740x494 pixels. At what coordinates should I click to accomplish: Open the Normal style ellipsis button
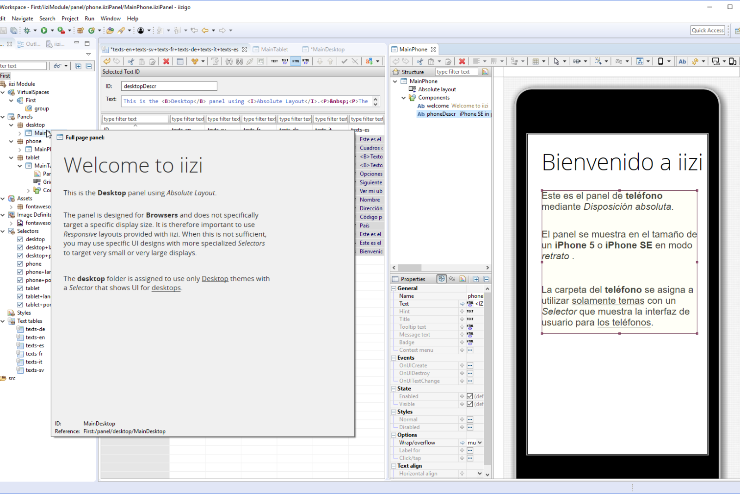tap(470, 419)
